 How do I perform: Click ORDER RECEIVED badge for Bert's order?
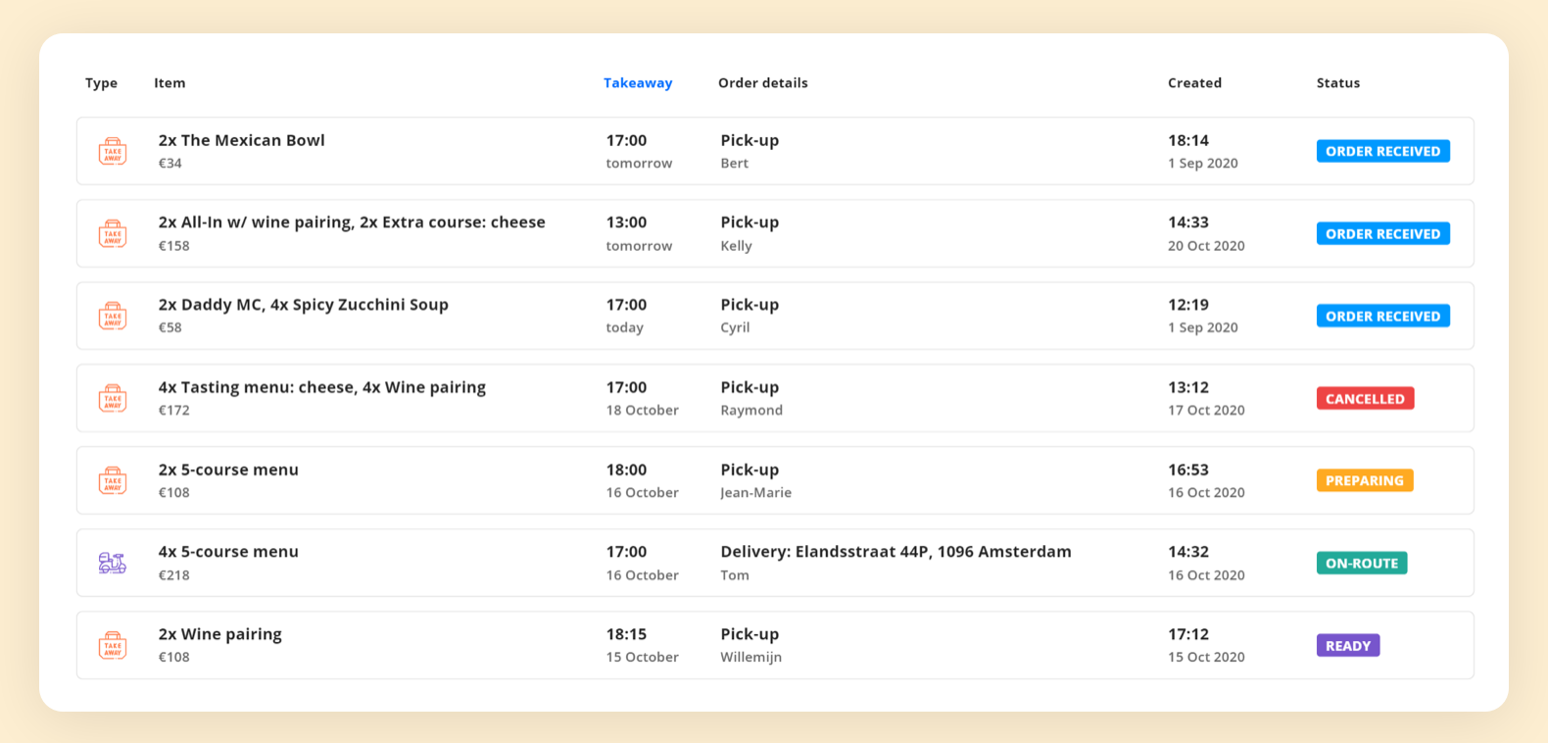1383,151
